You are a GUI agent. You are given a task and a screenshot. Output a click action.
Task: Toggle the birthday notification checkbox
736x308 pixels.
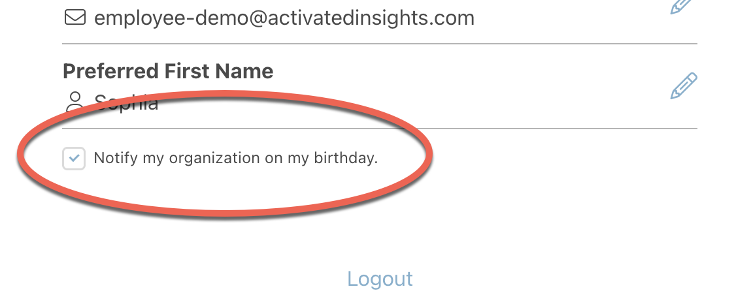tap(74, 159)
